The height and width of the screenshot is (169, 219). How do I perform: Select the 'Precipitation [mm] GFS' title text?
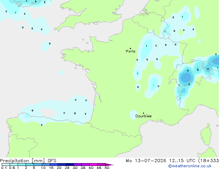[28, 161]
